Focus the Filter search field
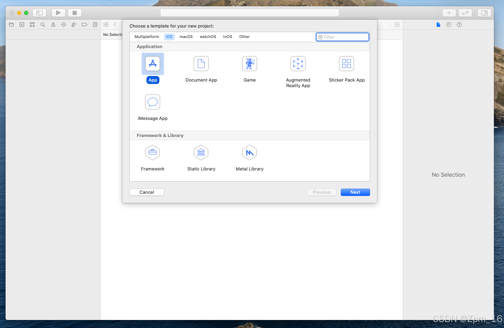 tap(343, 37)
